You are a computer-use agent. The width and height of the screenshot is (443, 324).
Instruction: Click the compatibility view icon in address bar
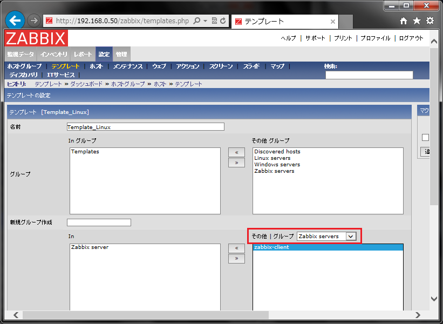pos(214,21)
